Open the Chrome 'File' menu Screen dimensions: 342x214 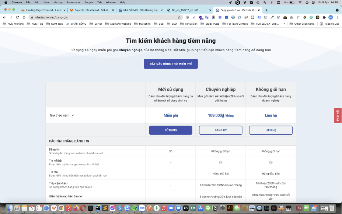pos(28,3)
